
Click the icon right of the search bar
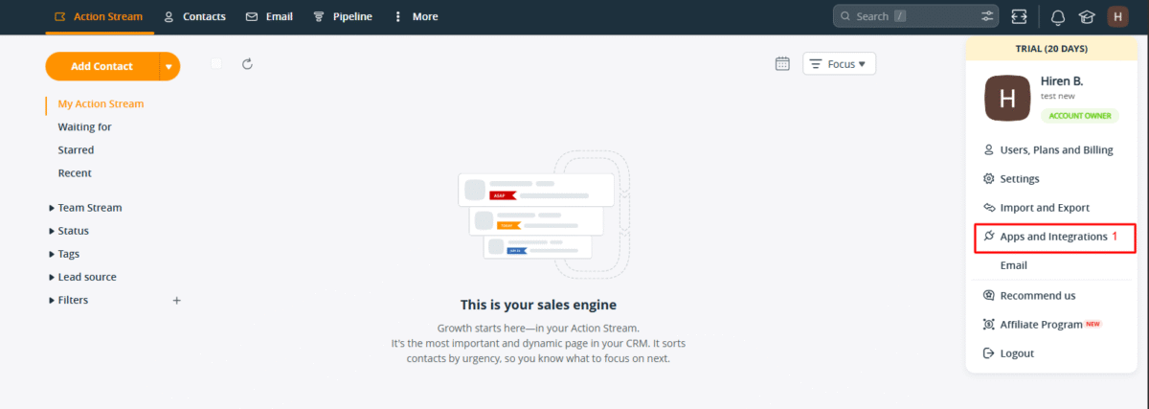(1019, 16)
